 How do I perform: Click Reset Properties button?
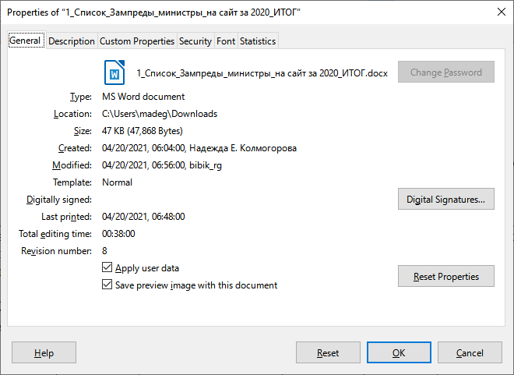tap(445, 276)
